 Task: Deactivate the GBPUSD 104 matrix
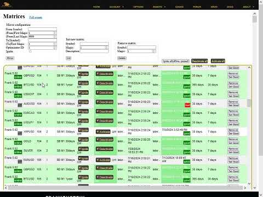tap(105, 74)
